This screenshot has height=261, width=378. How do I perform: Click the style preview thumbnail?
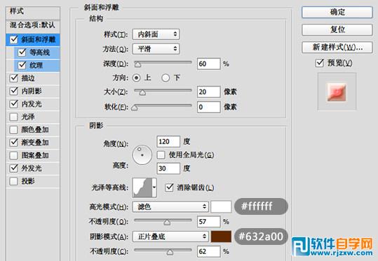[x=337, y=92]
